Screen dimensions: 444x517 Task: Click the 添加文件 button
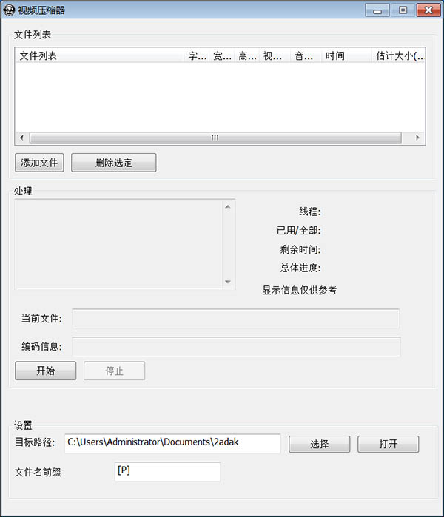coord(39,163)
